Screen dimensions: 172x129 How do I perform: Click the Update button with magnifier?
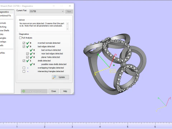61,77
